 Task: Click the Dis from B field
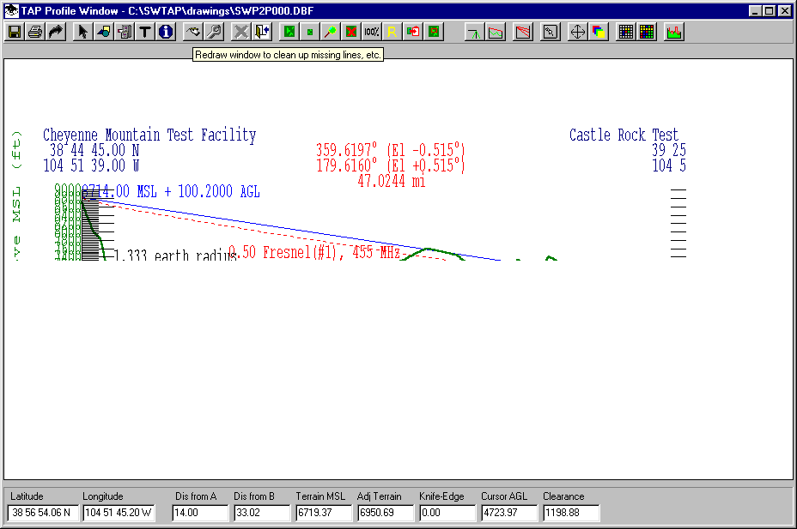click(262, 513)
